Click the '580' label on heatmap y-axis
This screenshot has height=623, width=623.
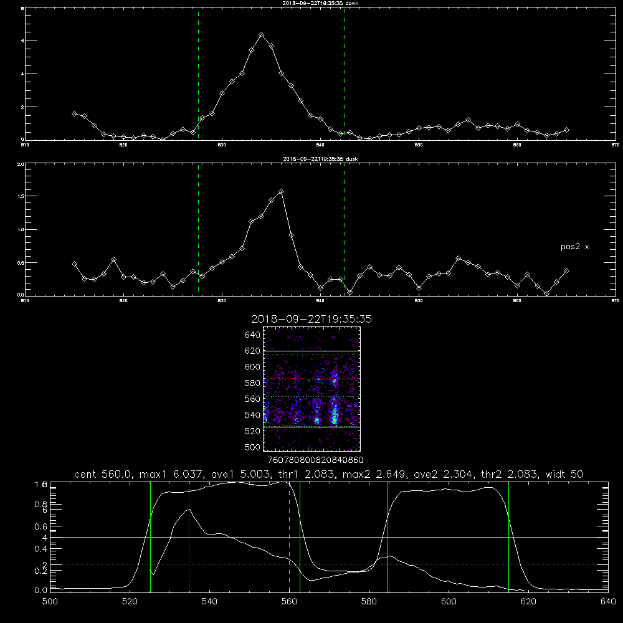[253, 383]
